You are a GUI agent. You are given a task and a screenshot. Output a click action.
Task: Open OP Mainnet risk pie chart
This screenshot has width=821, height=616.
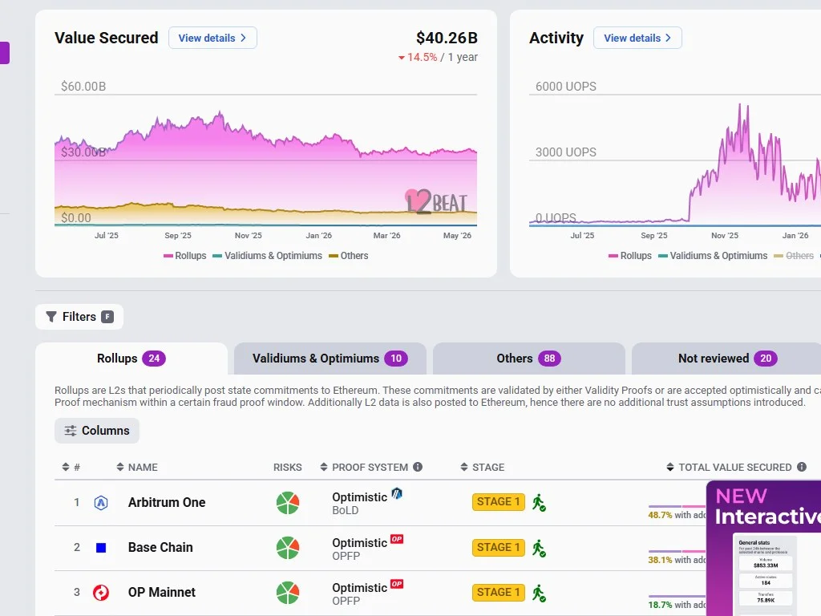[x=288, y=593]
